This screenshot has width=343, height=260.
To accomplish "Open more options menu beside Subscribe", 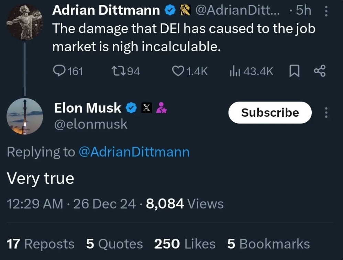I will point(326,112).
